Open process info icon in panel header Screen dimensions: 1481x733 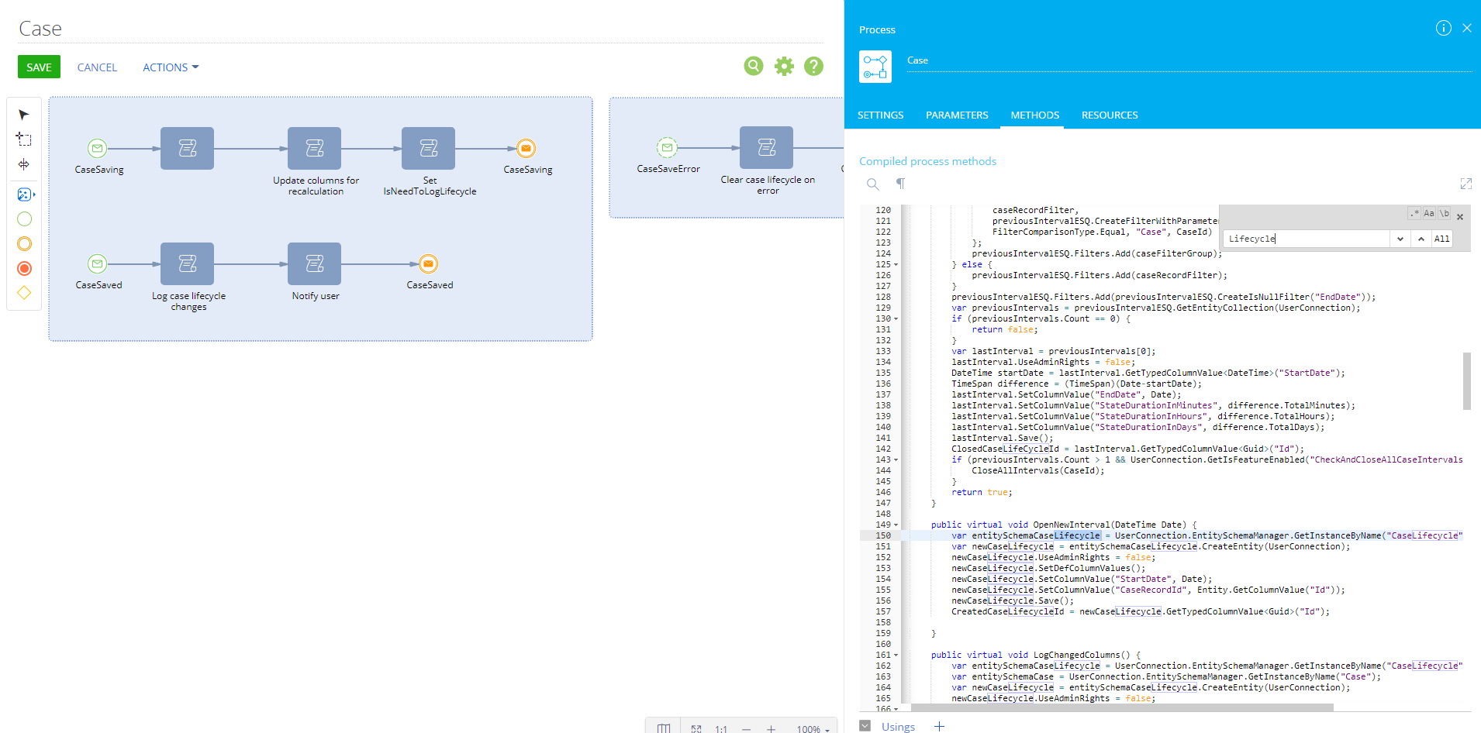[1443, 28]
